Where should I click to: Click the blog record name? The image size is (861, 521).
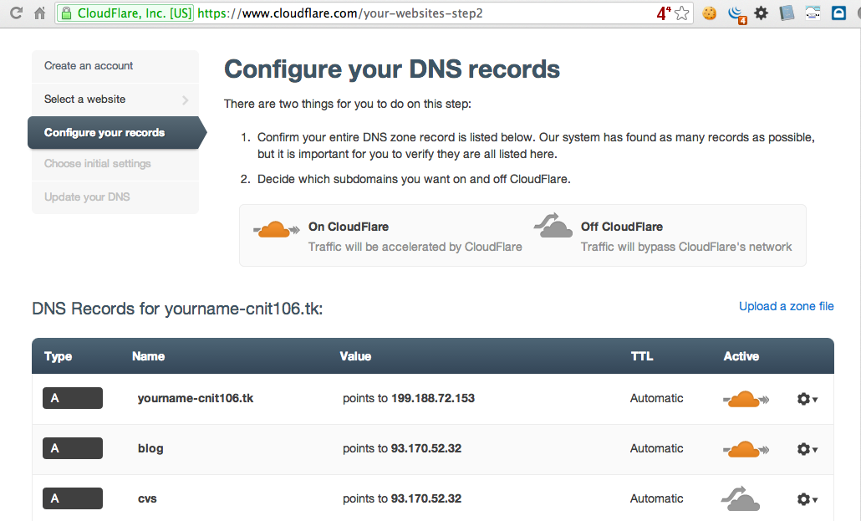point(150,449)
